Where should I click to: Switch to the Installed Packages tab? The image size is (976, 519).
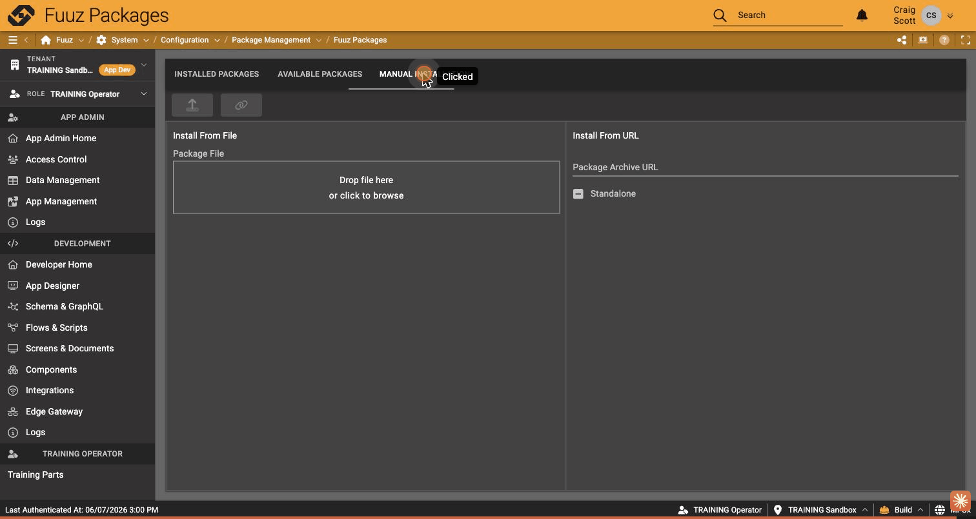tap(217, 74)
